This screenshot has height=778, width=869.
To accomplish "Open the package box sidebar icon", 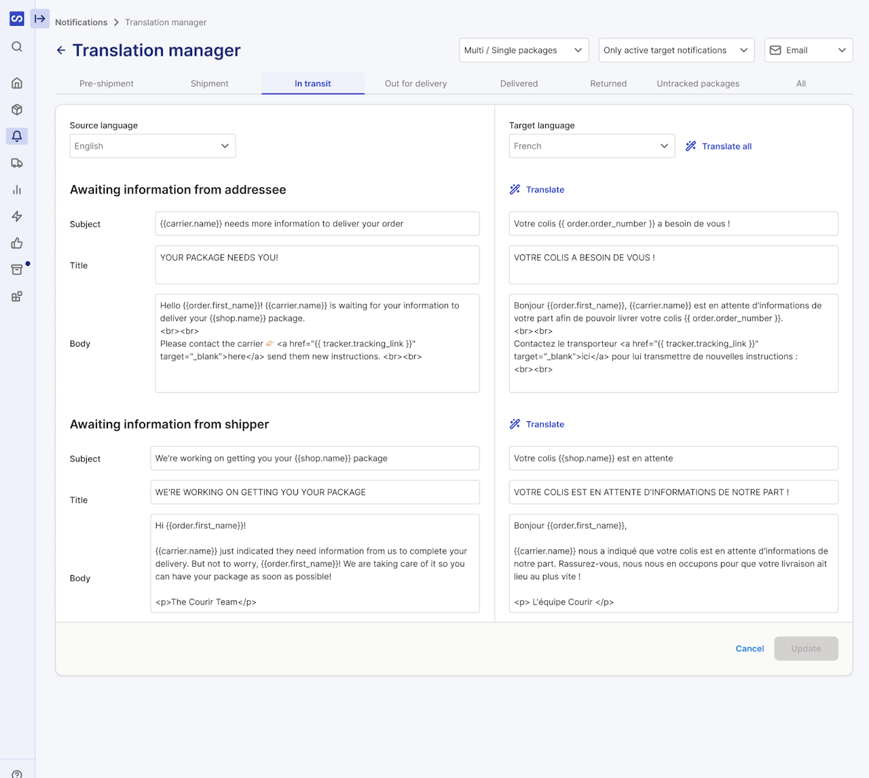I will [17, 110].
